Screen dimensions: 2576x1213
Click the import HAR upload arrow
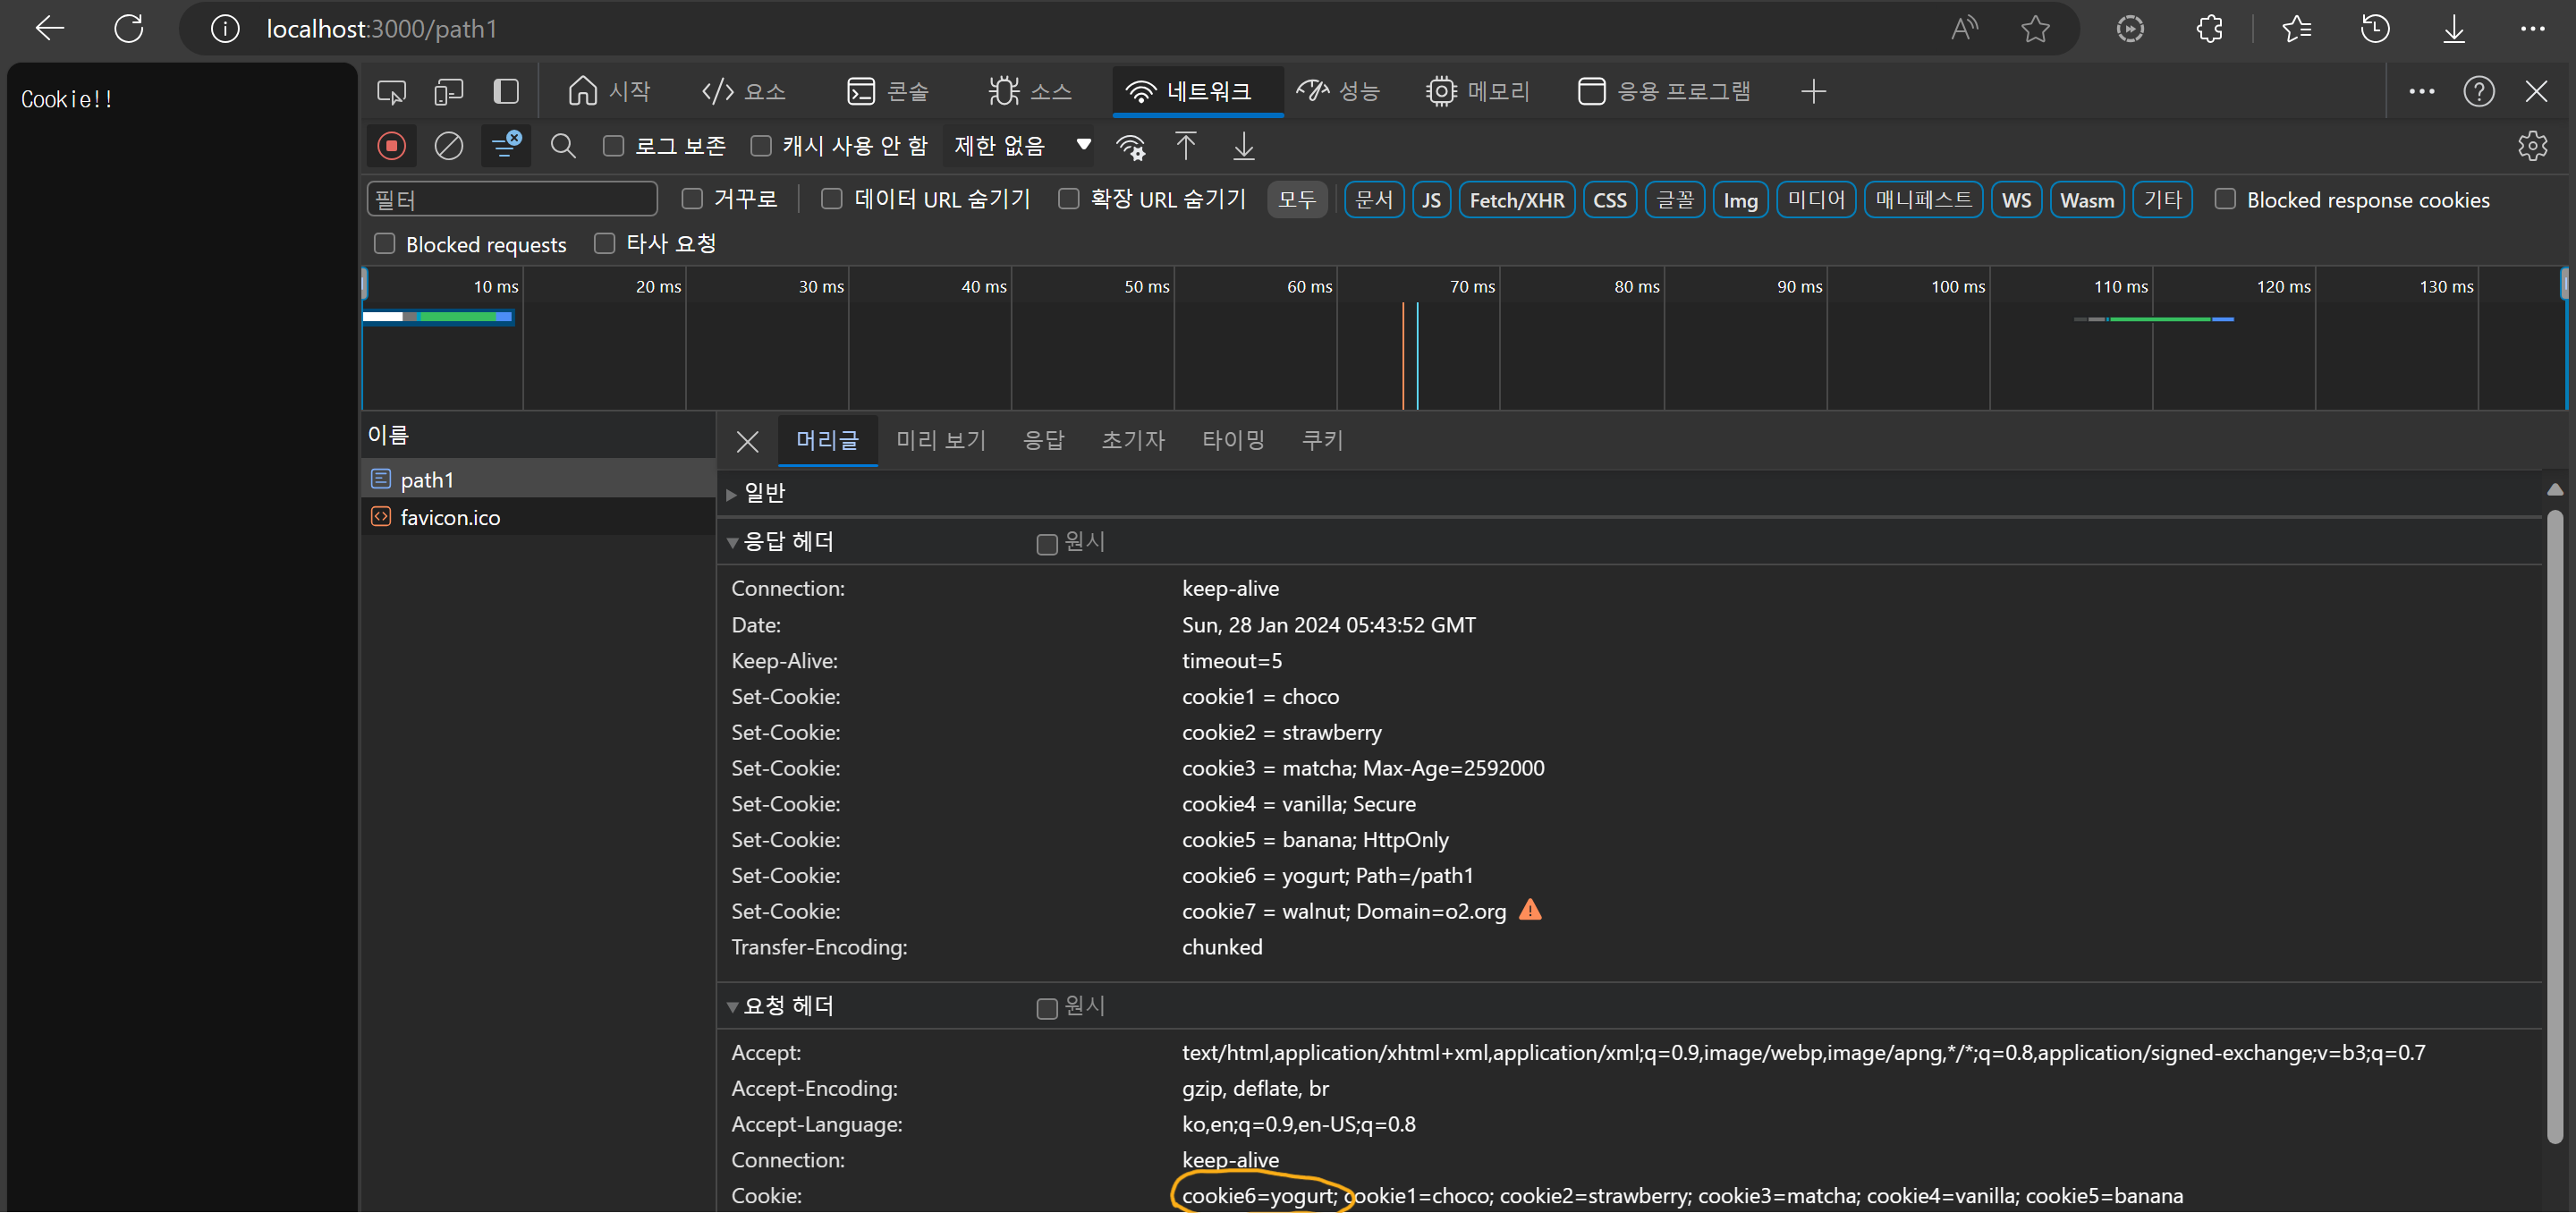point(1185,146)
